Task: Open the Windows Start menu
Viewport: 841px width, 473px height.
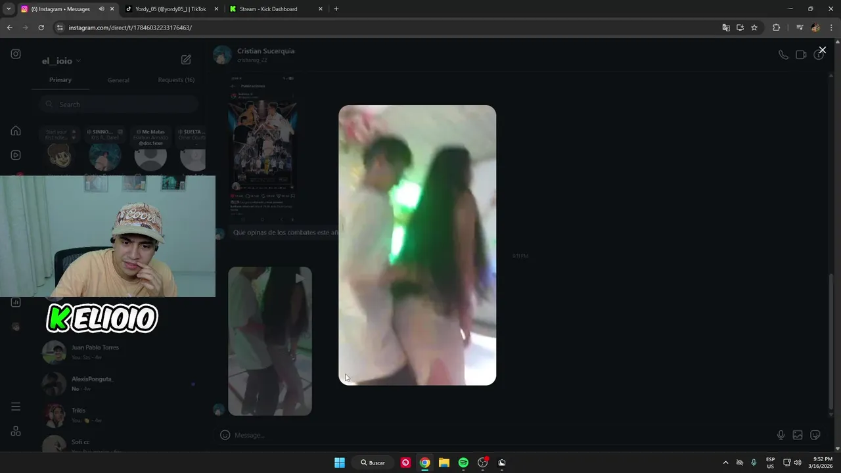Action: [340, 462]
